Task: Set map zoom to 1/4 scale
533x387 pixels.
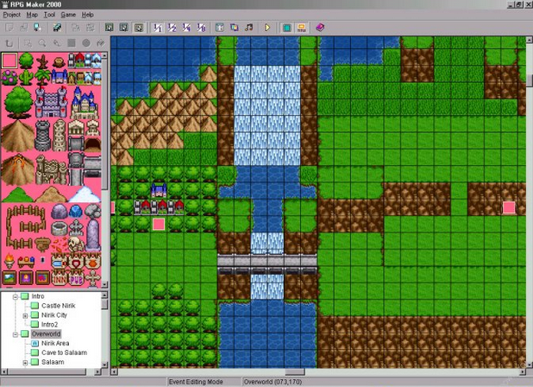Action: pos(186,28)
